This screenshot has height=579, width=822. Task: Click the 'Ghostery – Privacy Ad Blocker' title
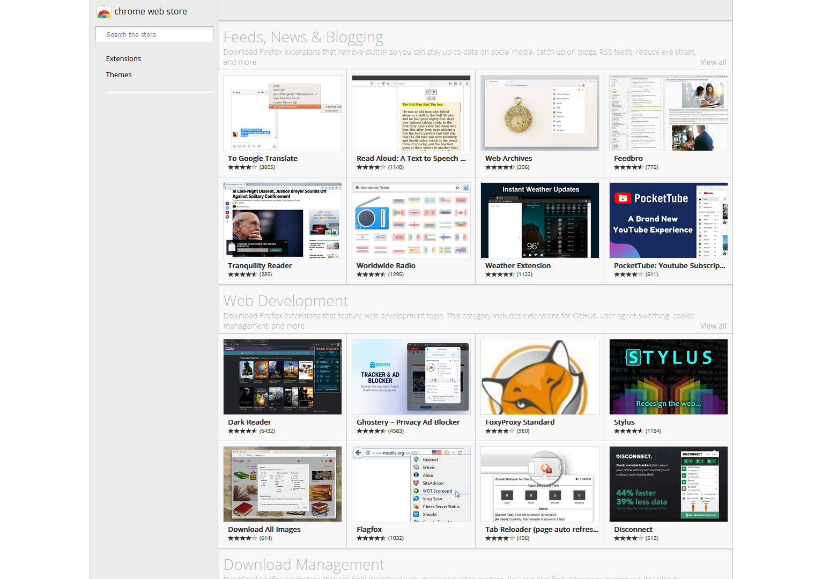point(408,422)
